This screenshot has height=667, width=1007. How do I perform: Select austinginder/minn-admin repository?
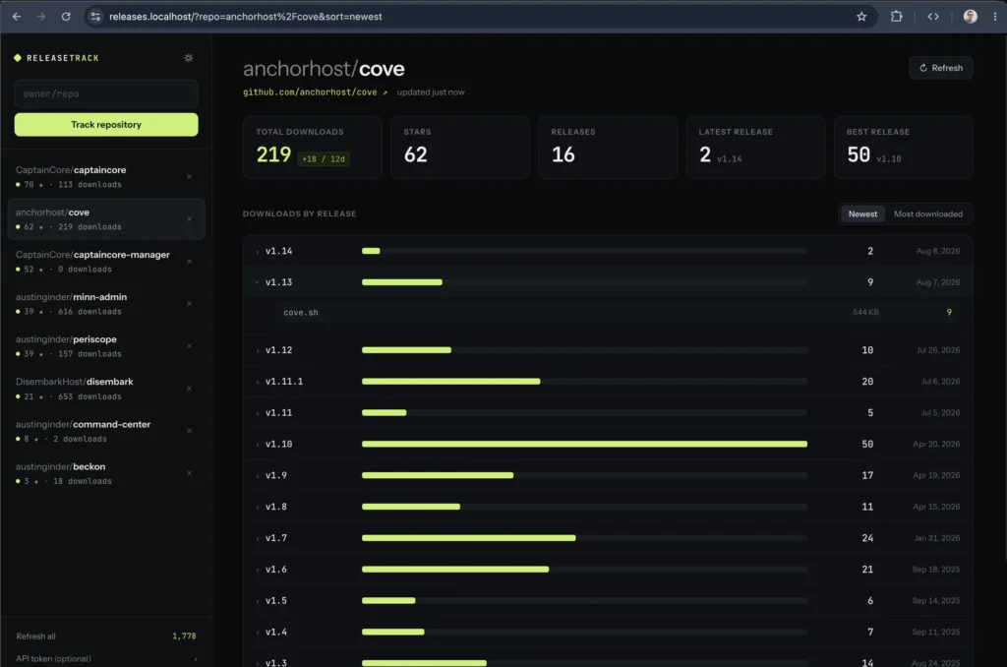[x=106, y=304]
